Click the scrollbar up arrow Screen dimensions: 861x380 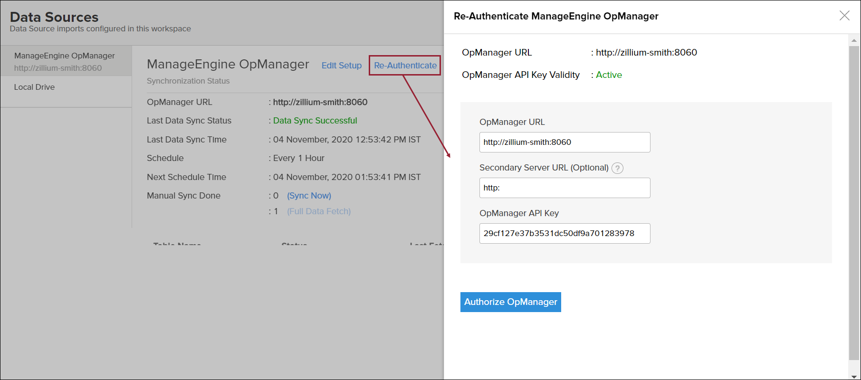854,40
